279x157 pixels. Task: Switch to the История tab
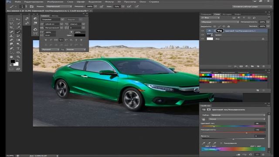coord(227,14)
